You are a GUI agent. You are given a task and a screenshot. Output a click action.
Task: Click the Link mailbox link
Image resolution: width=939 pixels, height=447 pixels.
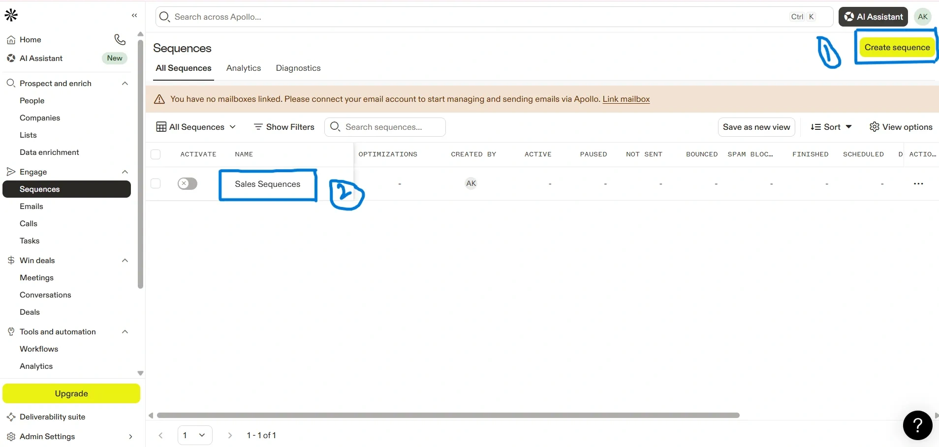pos(626,99)
